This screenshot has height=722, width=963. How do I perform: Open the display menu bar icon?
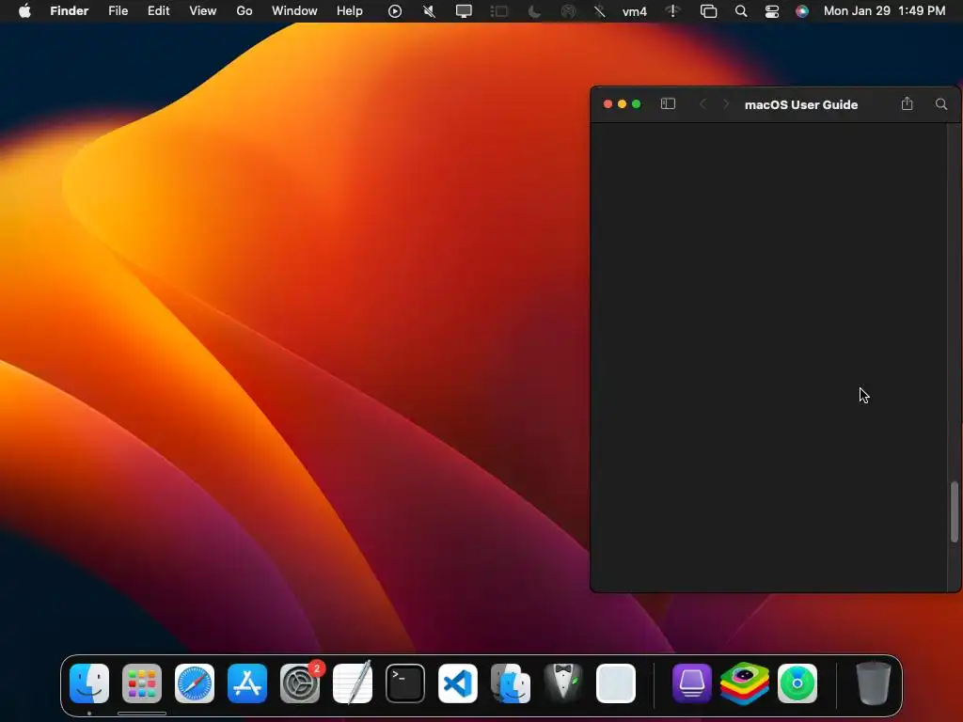pyautogui.click(x=464, y=11)
